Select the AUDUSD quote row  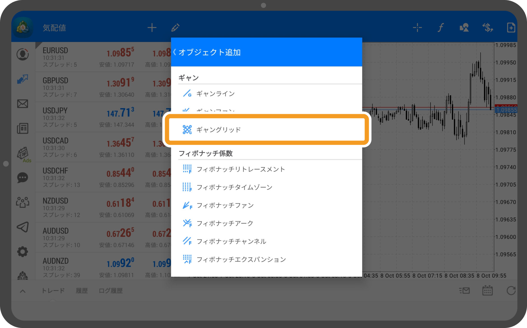[103, 237]
